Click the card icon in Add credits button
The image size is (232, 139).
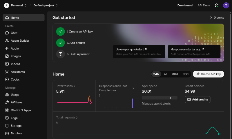click(x=189, y=100)
